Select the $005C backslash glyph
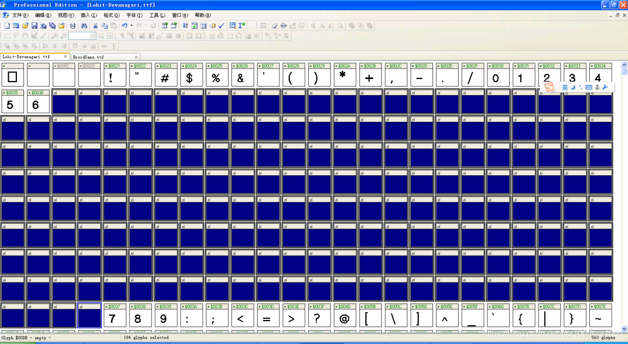The height and width of the screenshot is (344, 628). click(396, 315)
